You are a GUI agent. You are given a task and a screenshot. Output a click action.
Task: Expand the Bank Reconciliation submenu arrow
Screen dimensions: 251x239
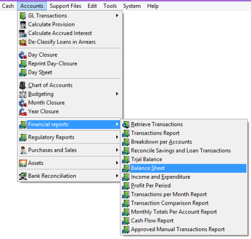117,176
